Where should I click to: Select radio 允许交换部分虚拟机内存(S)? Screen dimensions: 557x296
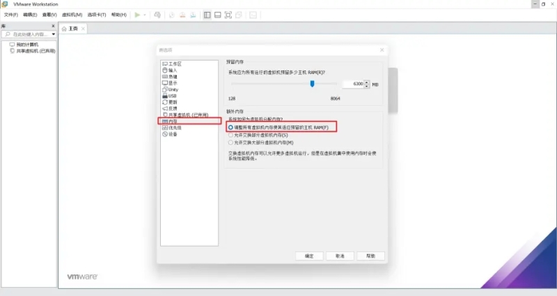(x=230, y=135)
